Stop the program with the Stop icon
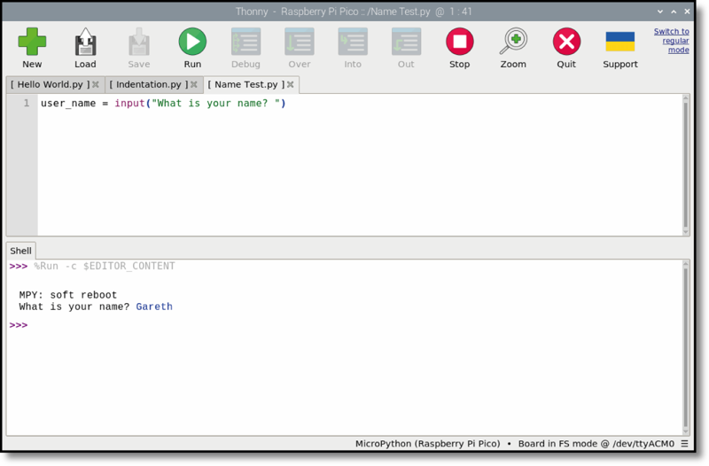The image size is (709, 466). pyautogui.click(x=460, y=42)
